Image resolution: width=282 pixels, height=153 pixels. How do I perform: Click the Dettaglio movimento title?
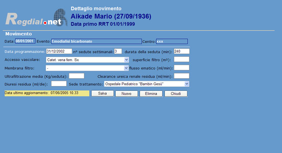pyautogui.click(x=96, y=8)
